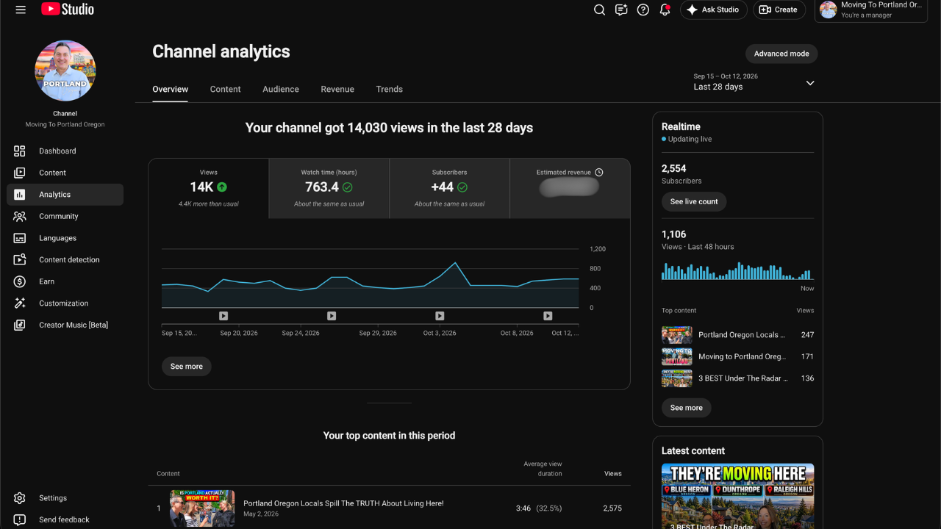Click the Customization magic wand icon

tap(20, 303)
